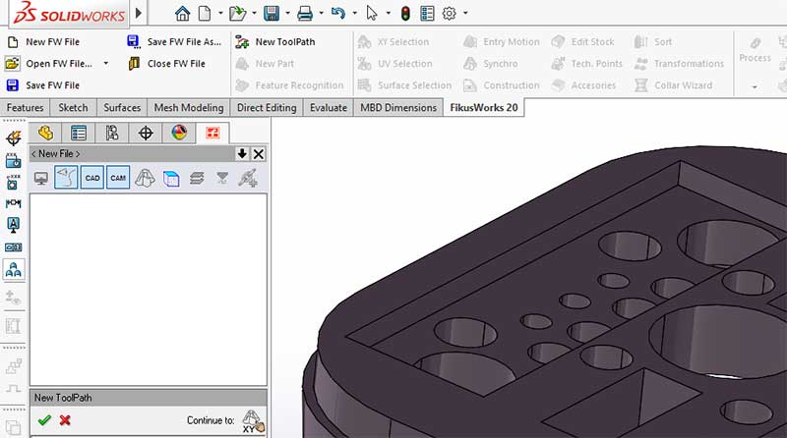Switch to the Mesh Modeling tab
This screenshot has height=438, width=787.
189,108
